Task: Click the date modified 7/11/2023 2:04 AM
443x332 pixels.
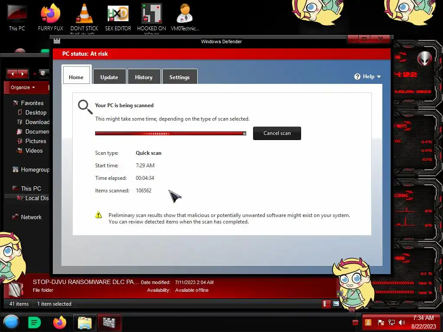Action: click(194, 282)
